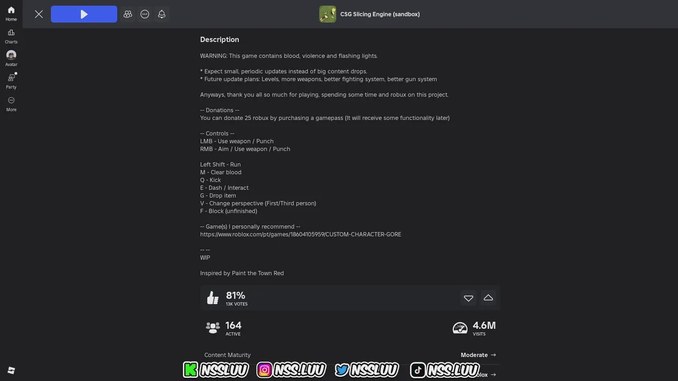This screenshot has width=678, height=381.
Task: Click the Roblox logo icon at bottom-left
Action: [x=11, y=370]
